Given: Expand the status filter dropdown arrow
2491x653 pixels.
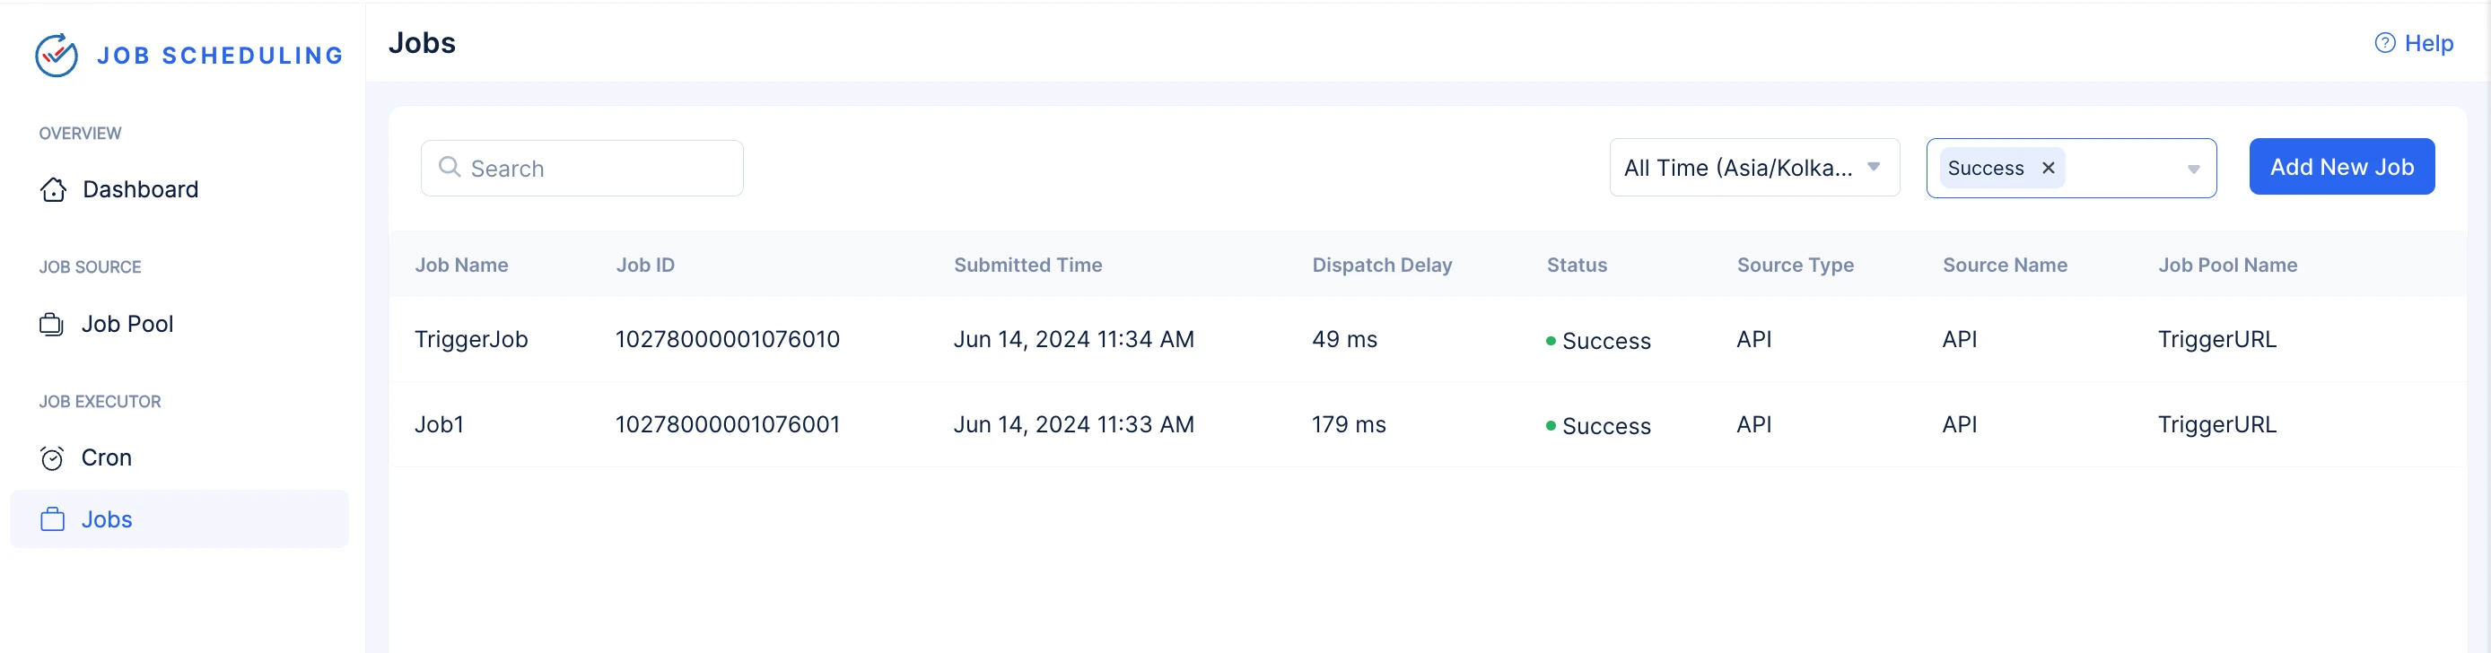Looking at the screenshot, I should pyautogui.click(x=2193, y=169).
